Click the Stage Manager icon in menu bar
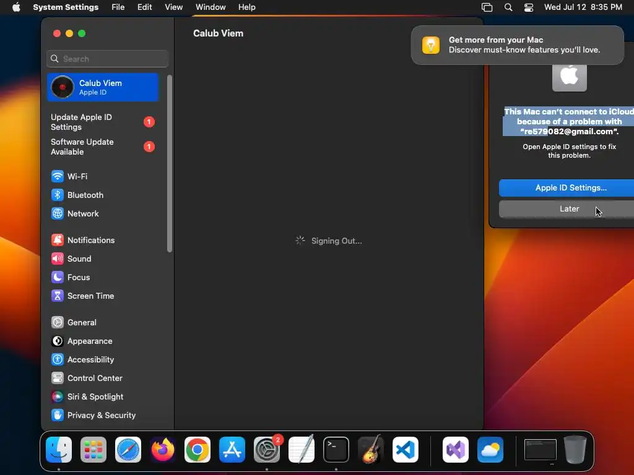634x475 pixels. (x=487, y=7)
